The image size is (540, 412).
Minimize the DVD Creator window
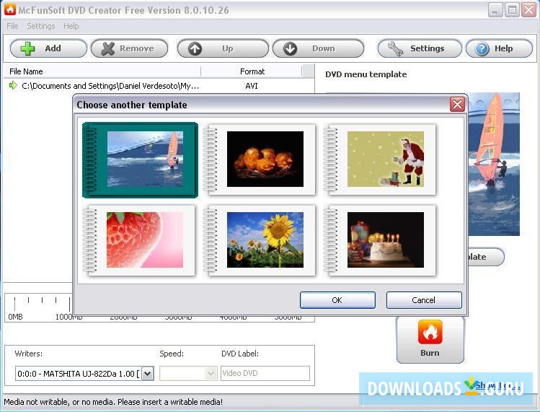click(495, 10)
